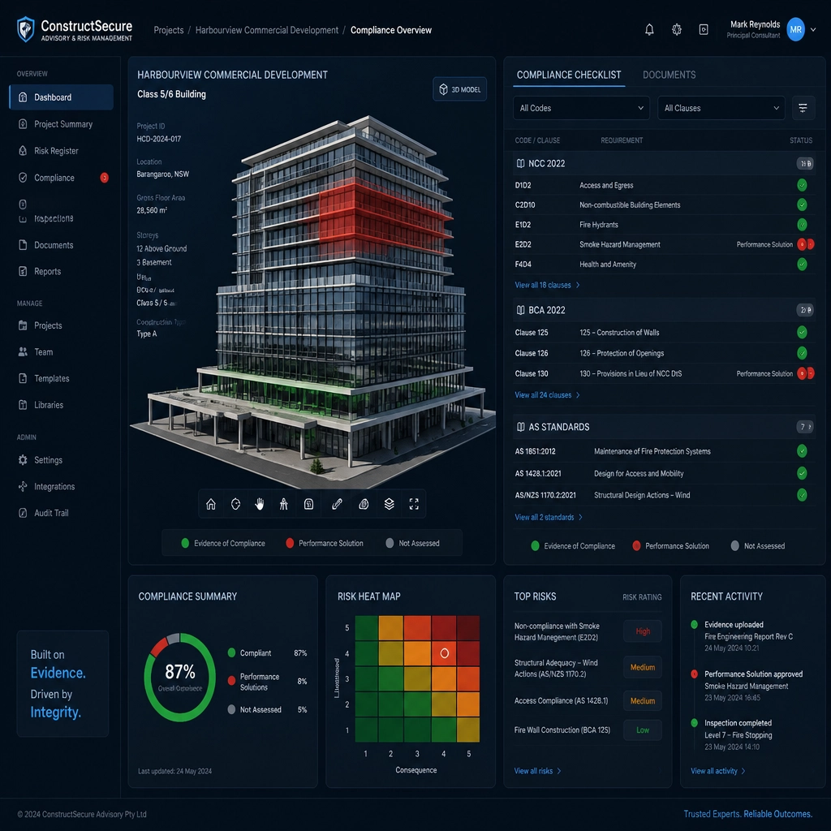
Task: Open View all 18 clauses link
Action: [x=547, y=285]
